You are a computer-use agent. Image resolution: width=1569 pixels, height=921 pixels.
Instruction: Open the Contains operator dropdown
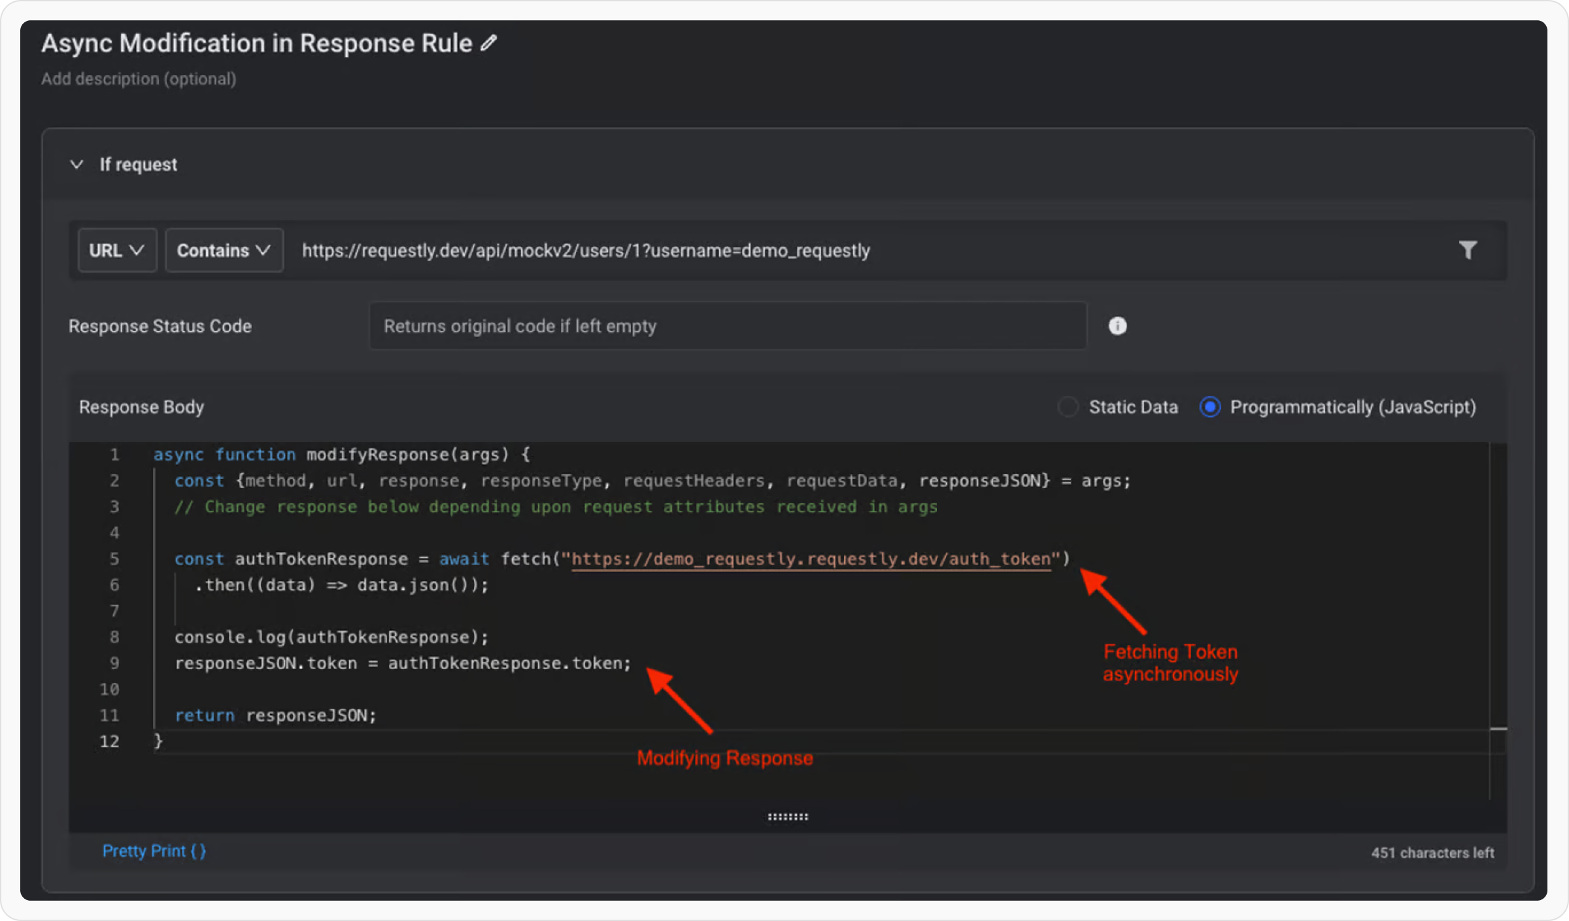click(224, 251)
